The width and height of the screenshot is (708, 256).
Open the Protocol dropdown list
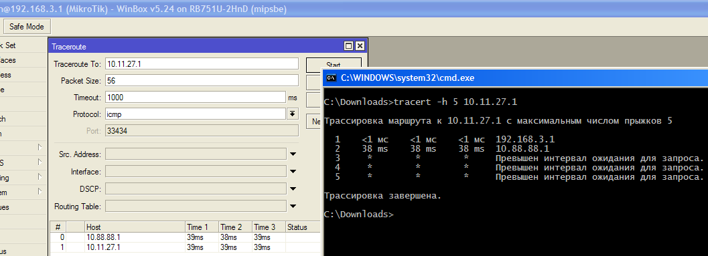click(x=293, y=114)
